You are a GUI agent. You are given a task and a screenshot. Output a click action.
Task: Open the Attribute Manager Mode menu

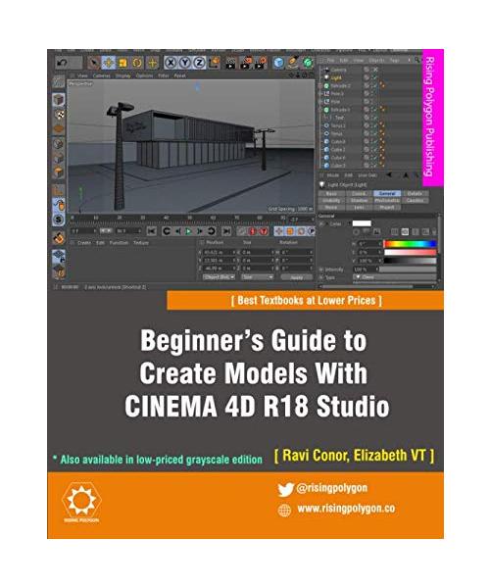(x=333, y=175)
